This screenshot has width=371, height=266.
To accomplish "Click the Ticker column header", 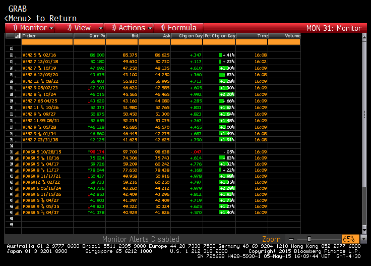I will [x=47, y=36].
